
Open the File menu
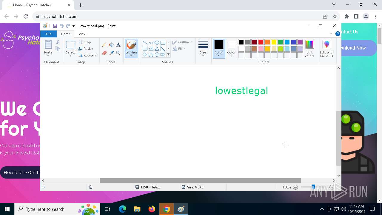click(48, 34)
